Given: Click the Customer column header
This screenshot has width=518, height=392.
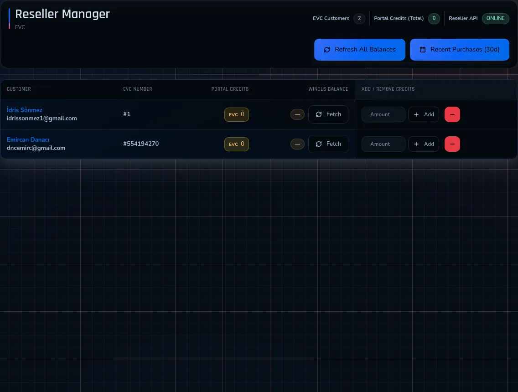Looking at the screenshot, I should (19, 89).
